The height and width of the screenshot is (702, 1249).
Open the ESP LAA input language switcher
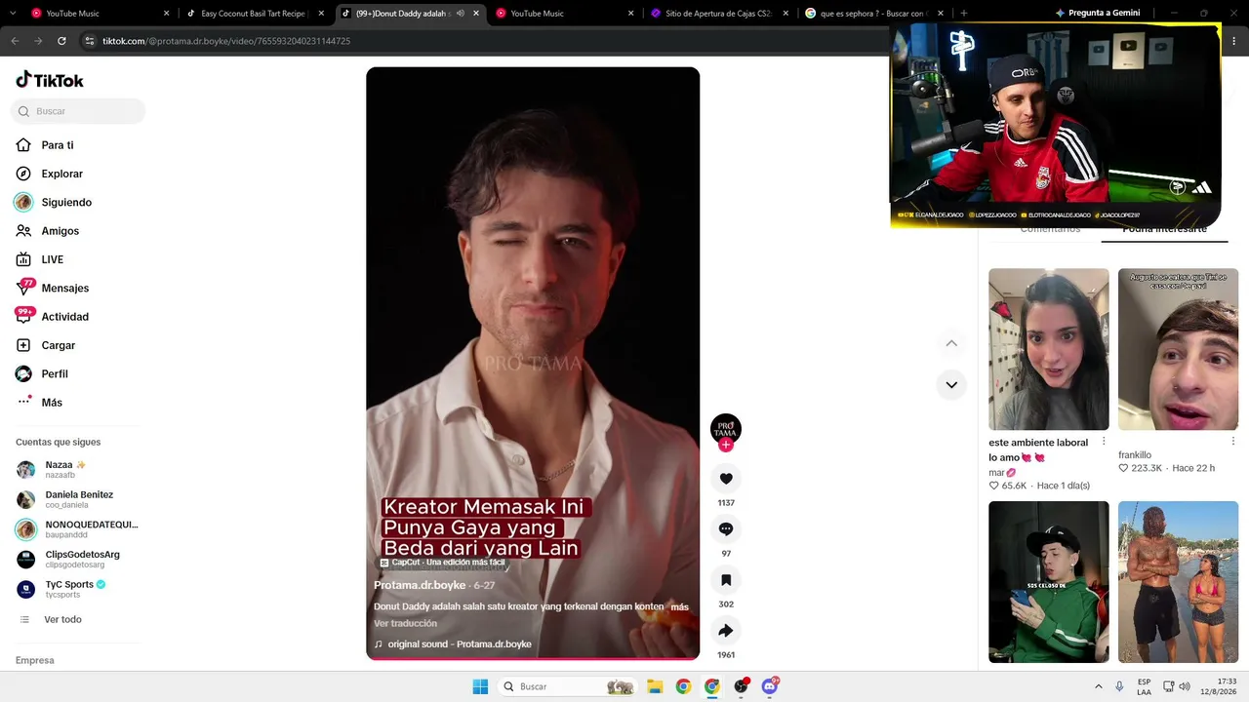tap(1144, 686)
